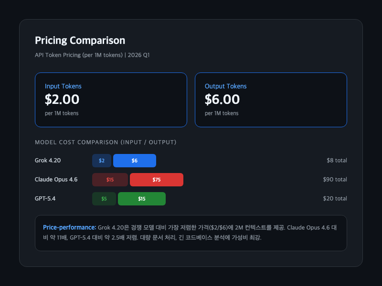This screenshot has height=286, width=382.
Task: Click Grok 4.20 blue $6 output bar
Action: click(x=135, y=161)
